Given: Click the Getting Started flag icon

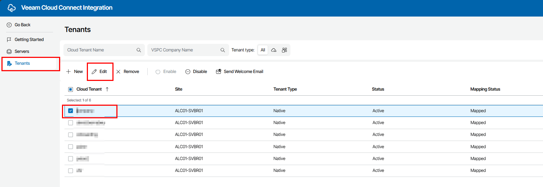Looking at the screenshot, I should (x=9, y=40).
